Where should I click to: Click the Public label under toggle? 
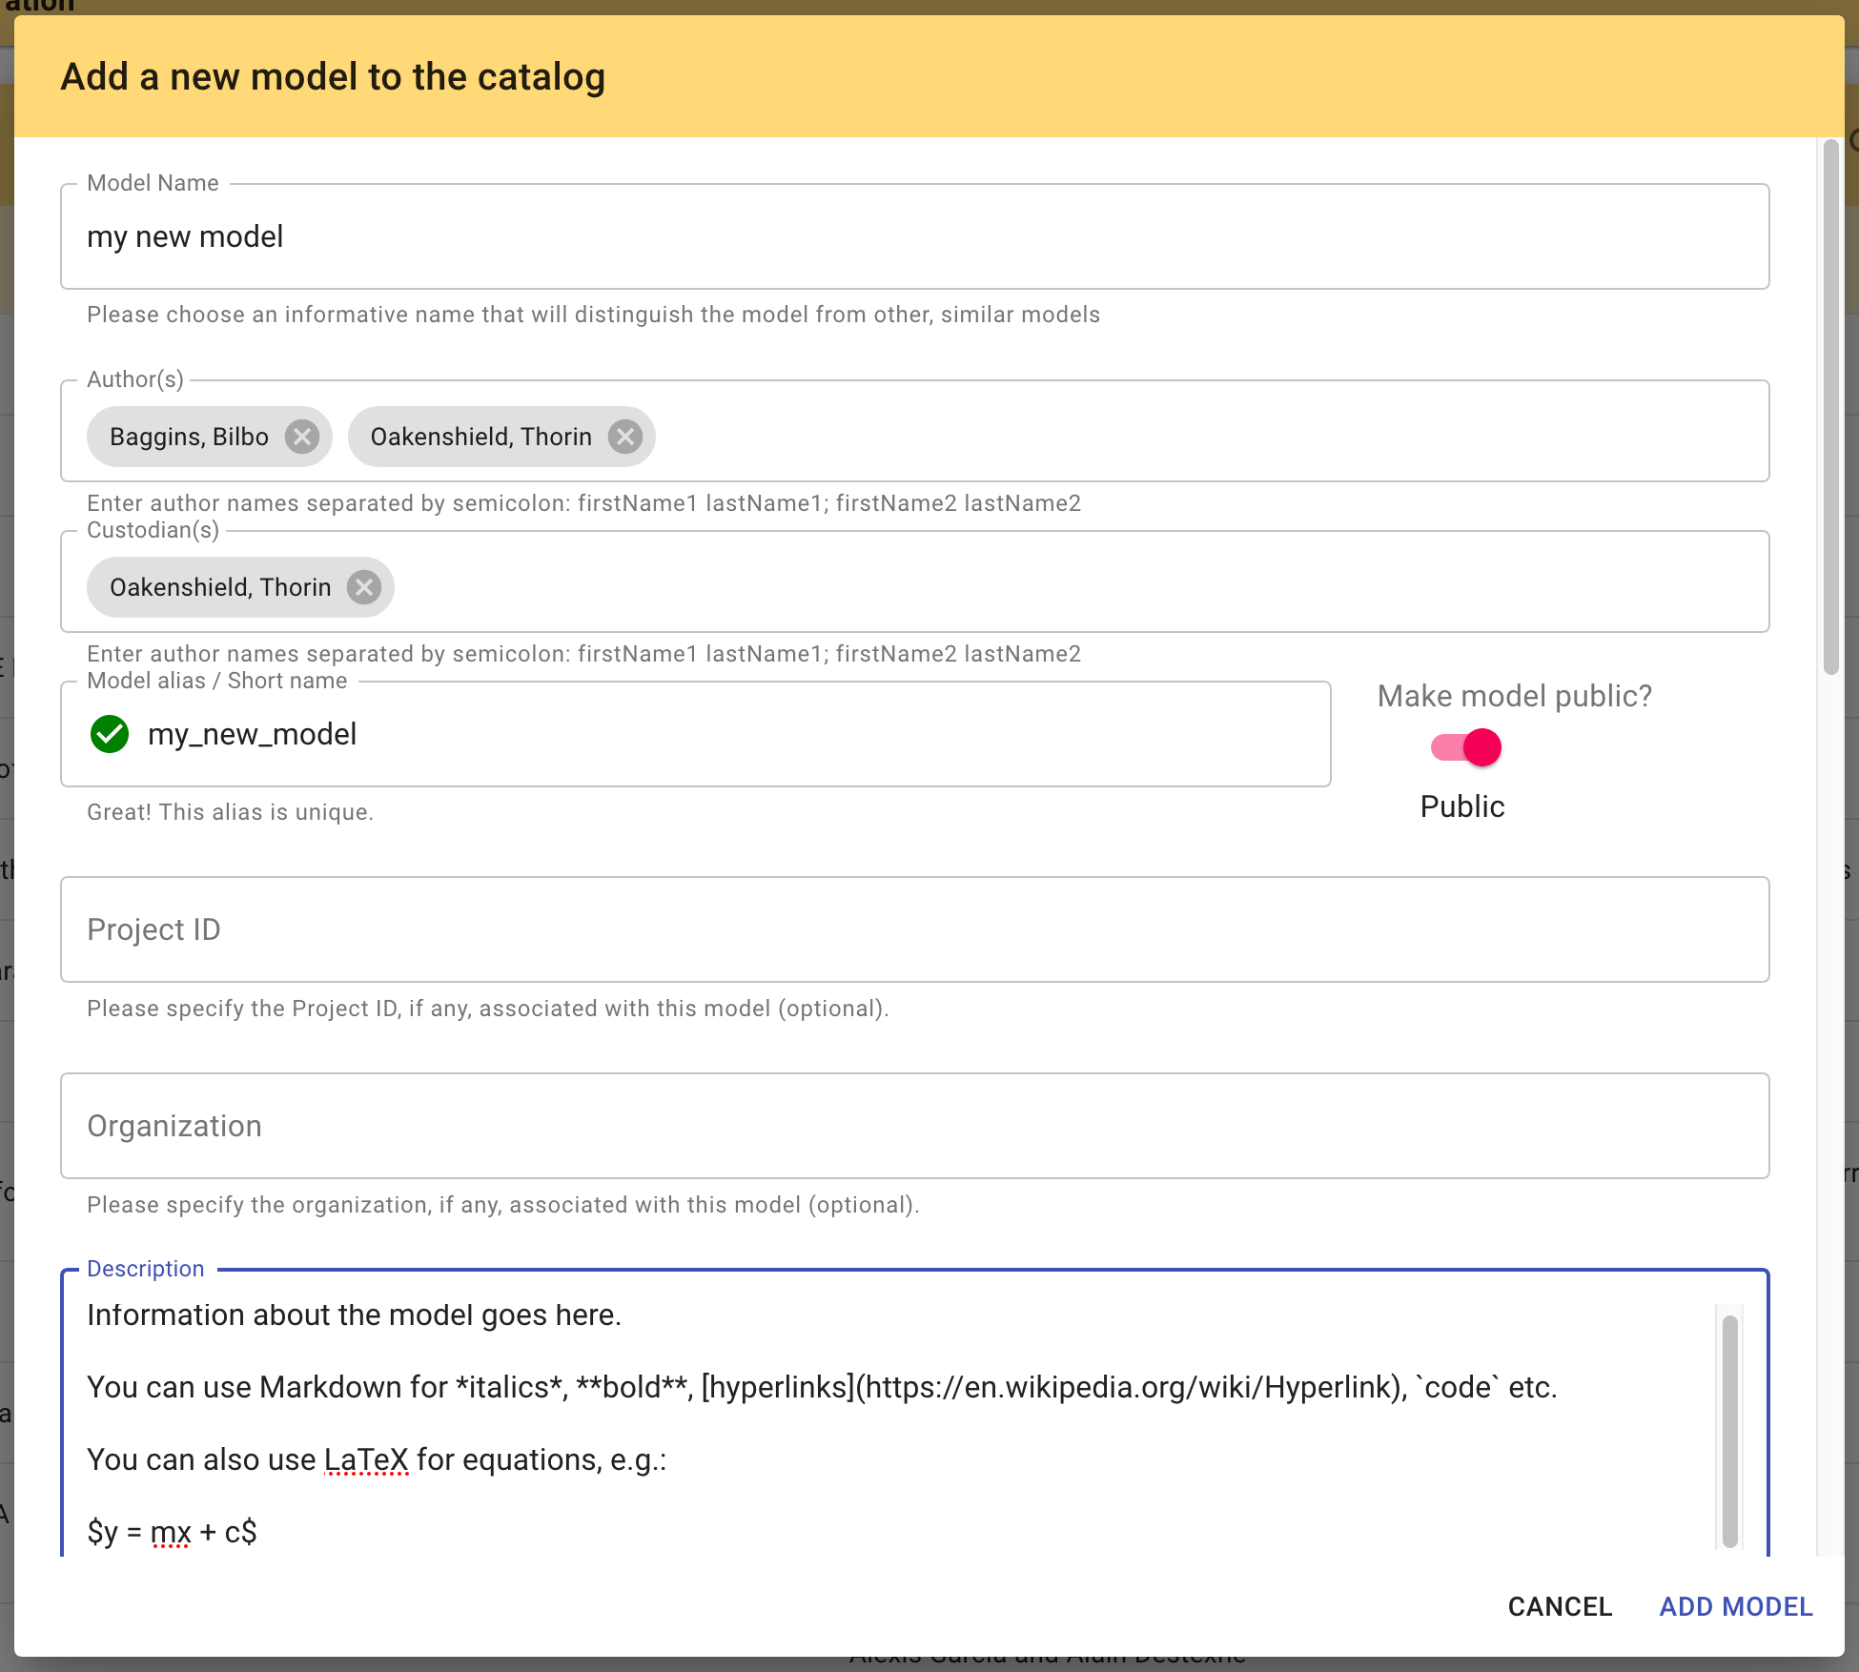pyautogui.click(x=1461, y=806)
